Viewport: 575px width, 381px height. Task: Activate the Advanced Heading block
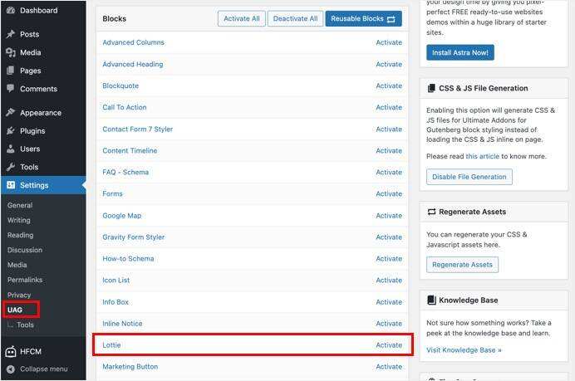click(389, 64)
